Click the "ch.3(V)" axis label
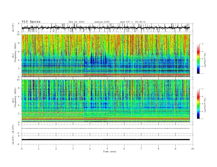The width and height of the screenshot is (217, 167). click(x=13, y=129)
